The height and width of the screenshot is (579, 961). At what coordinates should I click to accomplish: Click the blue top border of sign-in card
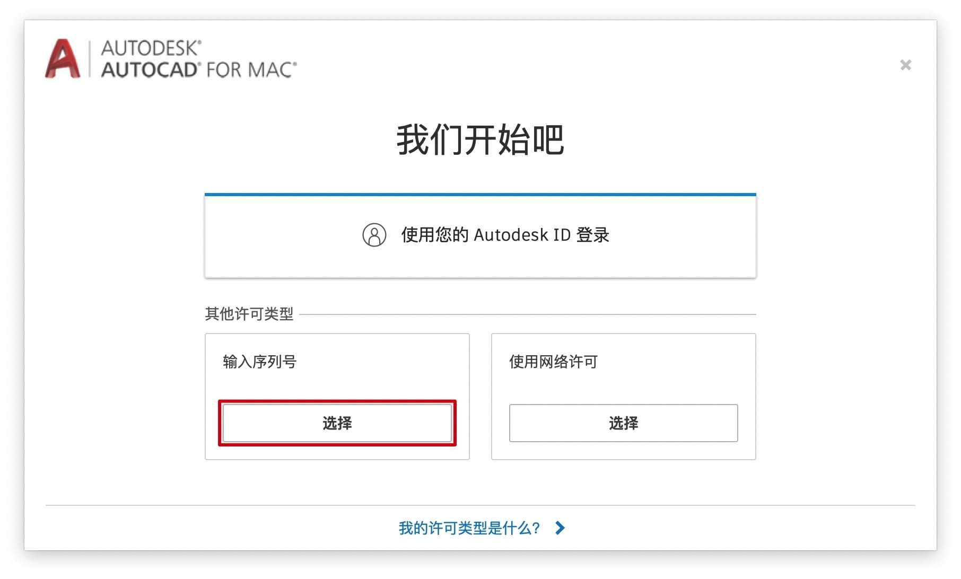[x=480, y=195]
